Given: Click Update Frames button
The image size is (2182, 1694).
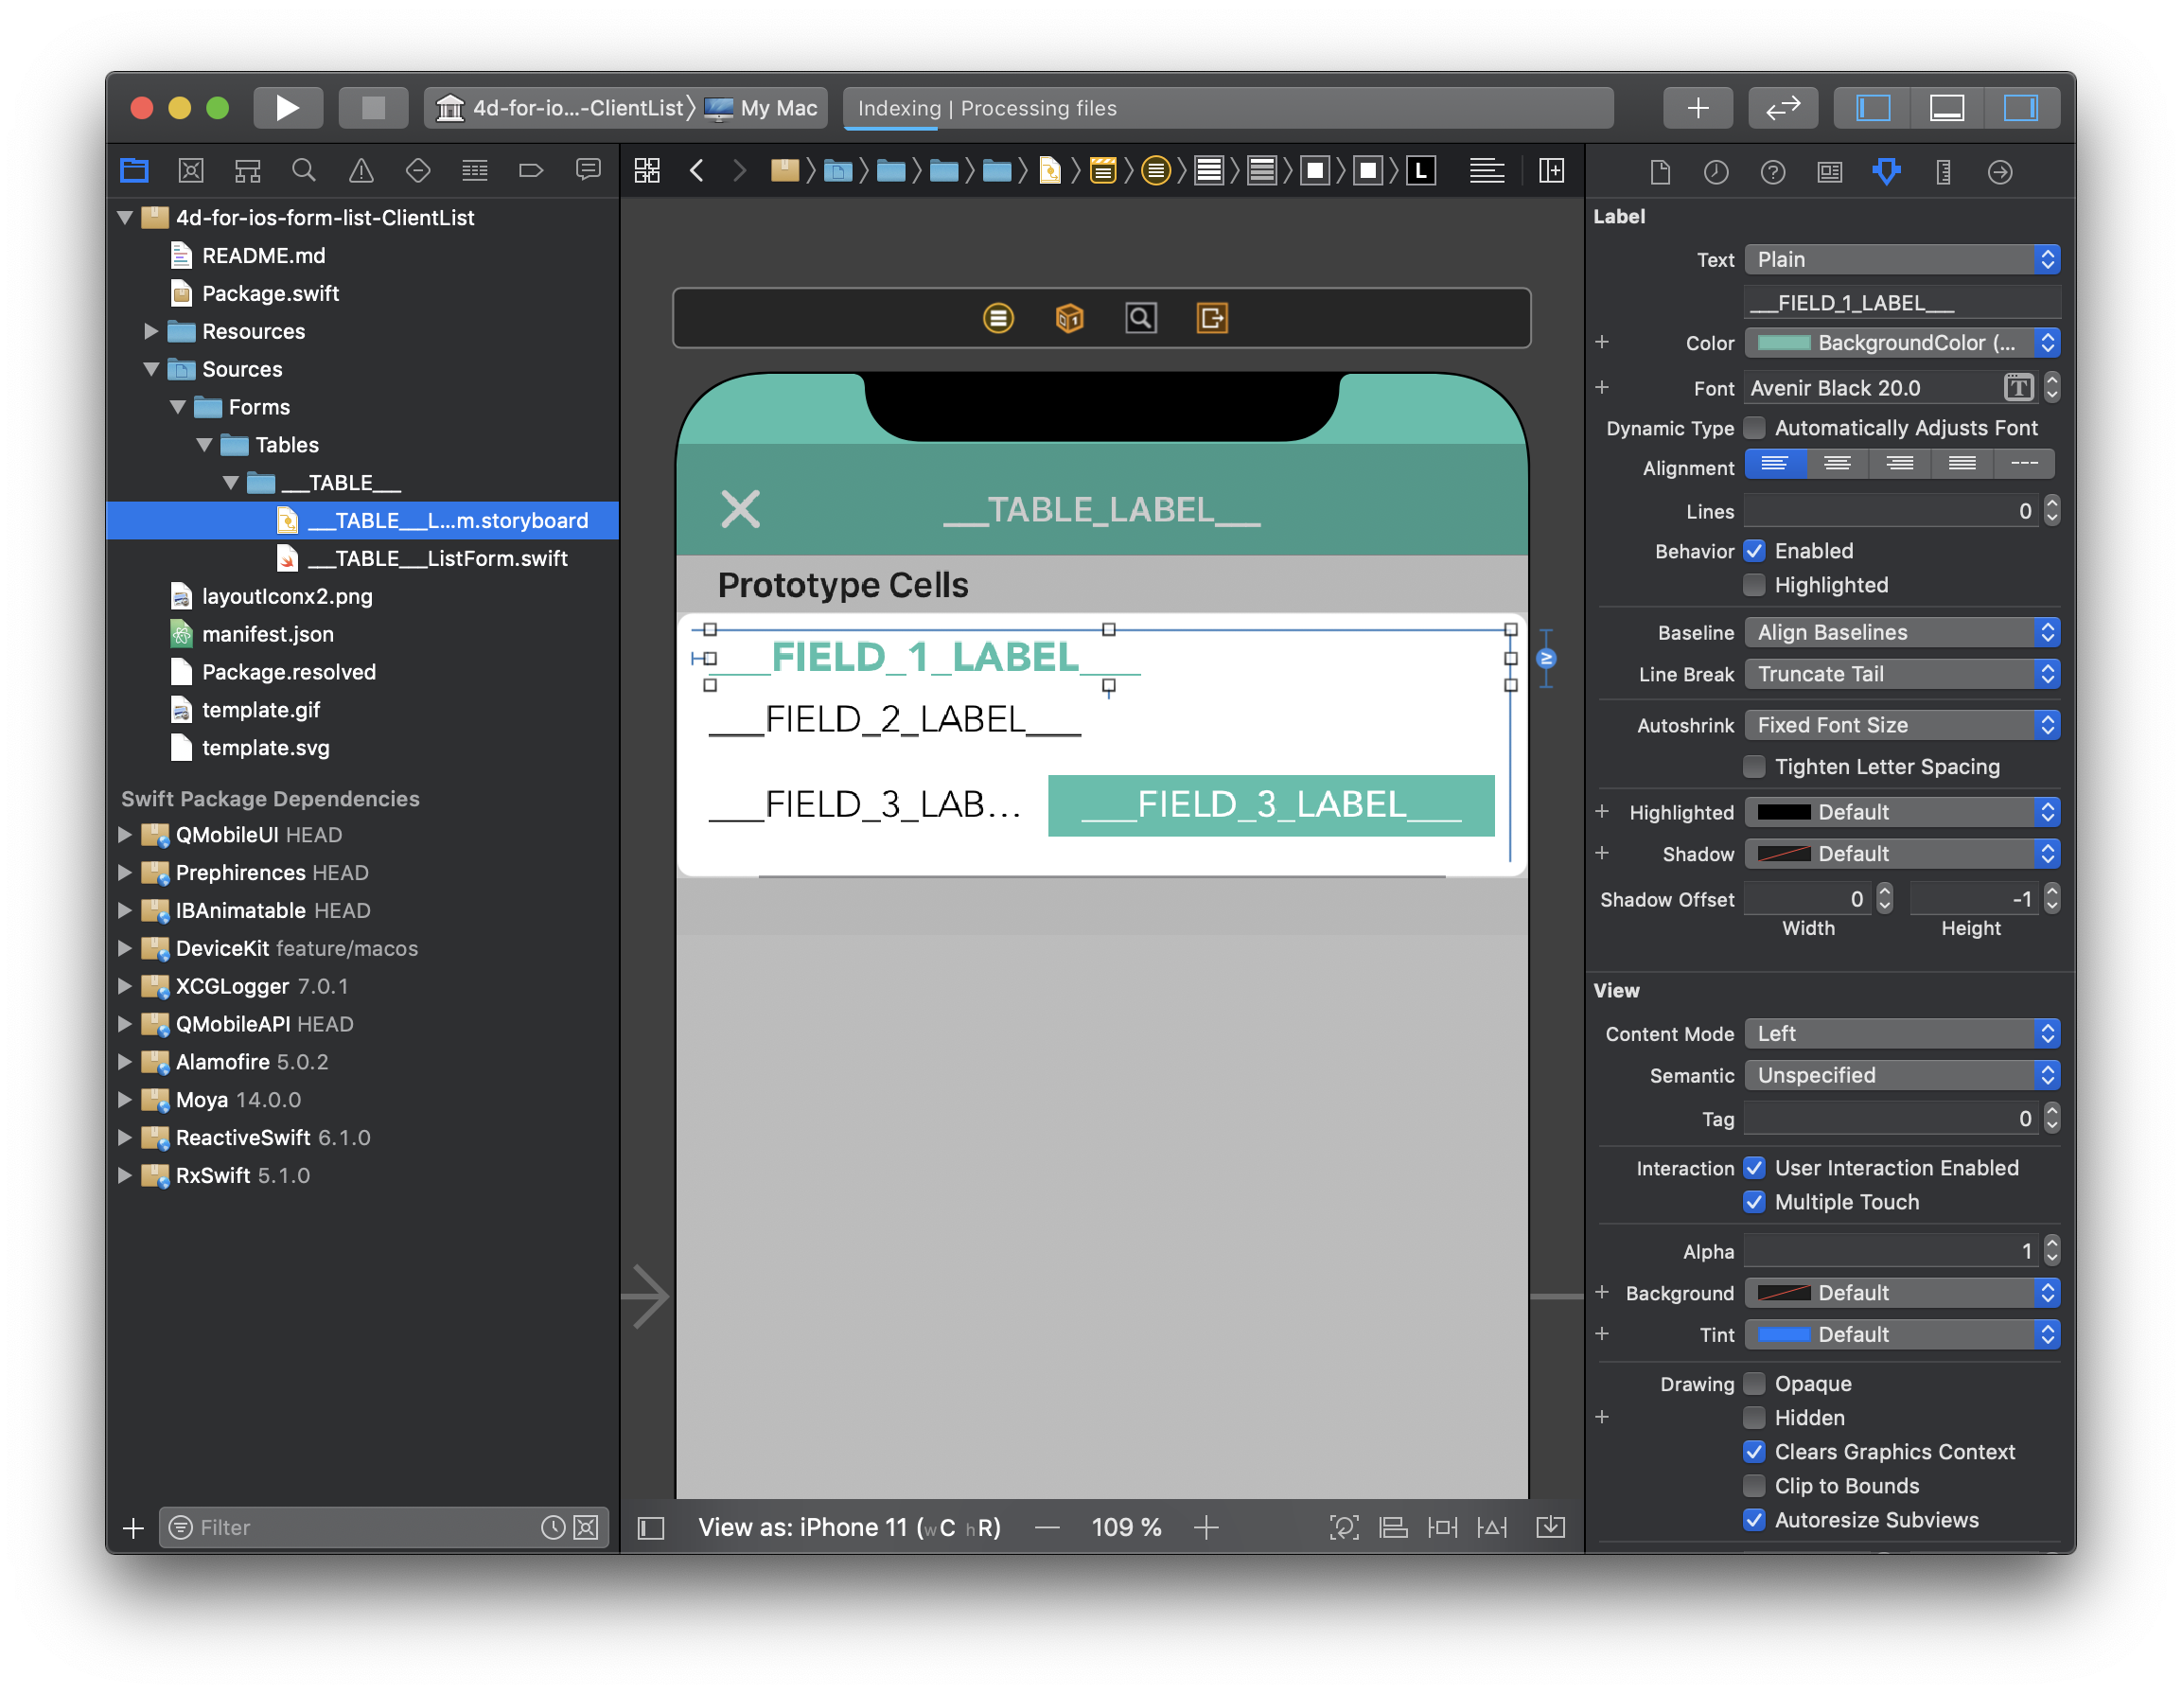Looking at the screenshot, I should pos(1344,1527).
